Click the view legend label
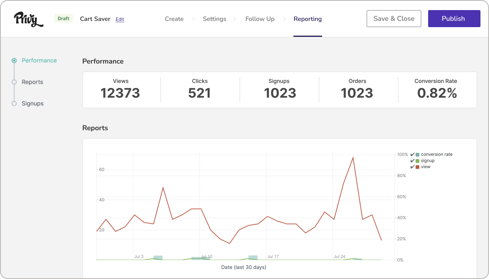Image resolution: width=489 pixels, height=279 pixels. 426,167
